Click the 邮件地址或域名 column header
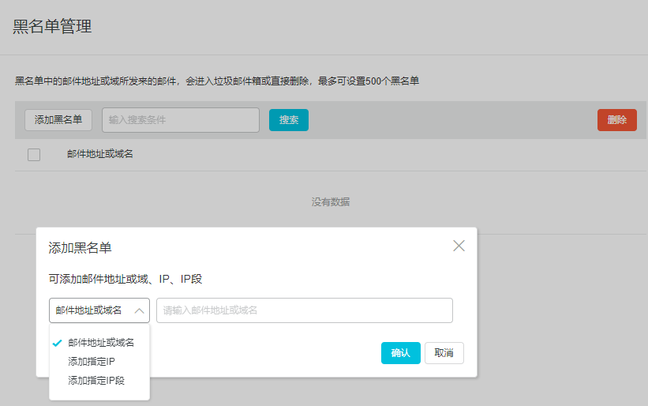Viewport: 648px width, 406px height. pos(99,154)
